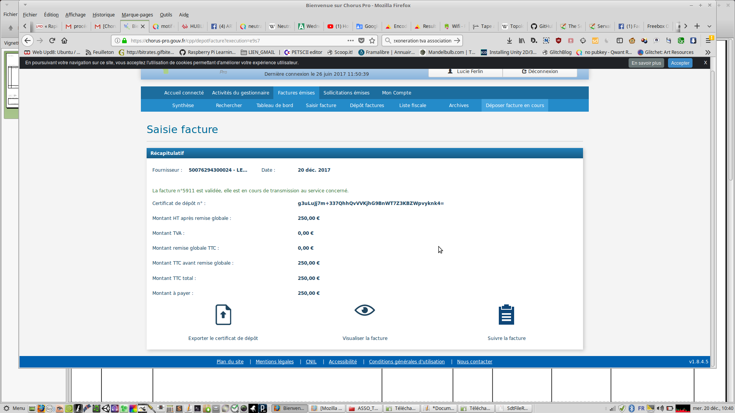Click the Accepter cookies button
Viewport: 735px width, 413px height.
pos(680,63)
